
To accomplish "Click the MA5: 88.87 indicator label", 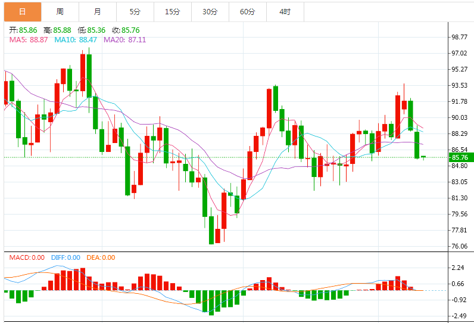I will [29, 39].
